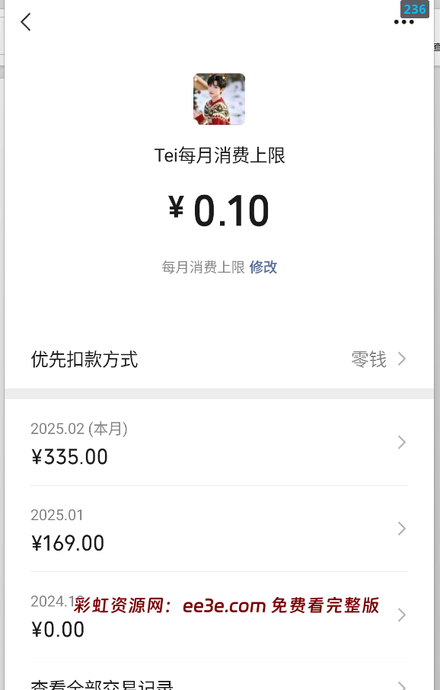The height and width of the screenshot is (690, 440).
Task: Click the chevron on the ¥335.00 row
Action: coord(402,442)
